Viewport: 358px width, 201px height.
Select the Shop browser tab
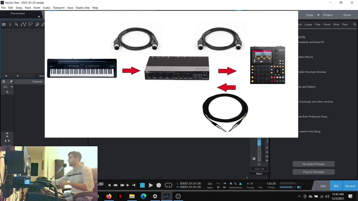[336, 25]
